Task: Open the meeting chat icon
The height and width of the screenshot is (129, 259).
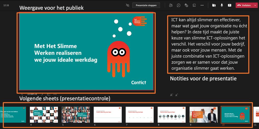Action: click(x=179, y=5)
